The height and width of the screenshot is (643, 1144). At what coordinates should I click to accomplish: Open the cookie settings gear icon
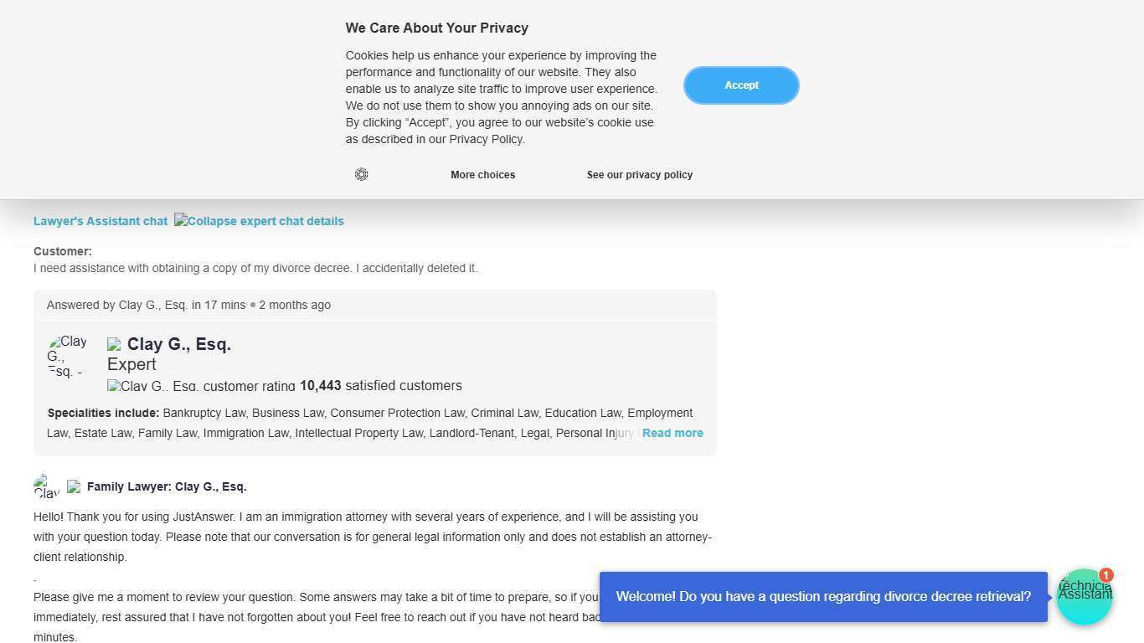point(362,174)
